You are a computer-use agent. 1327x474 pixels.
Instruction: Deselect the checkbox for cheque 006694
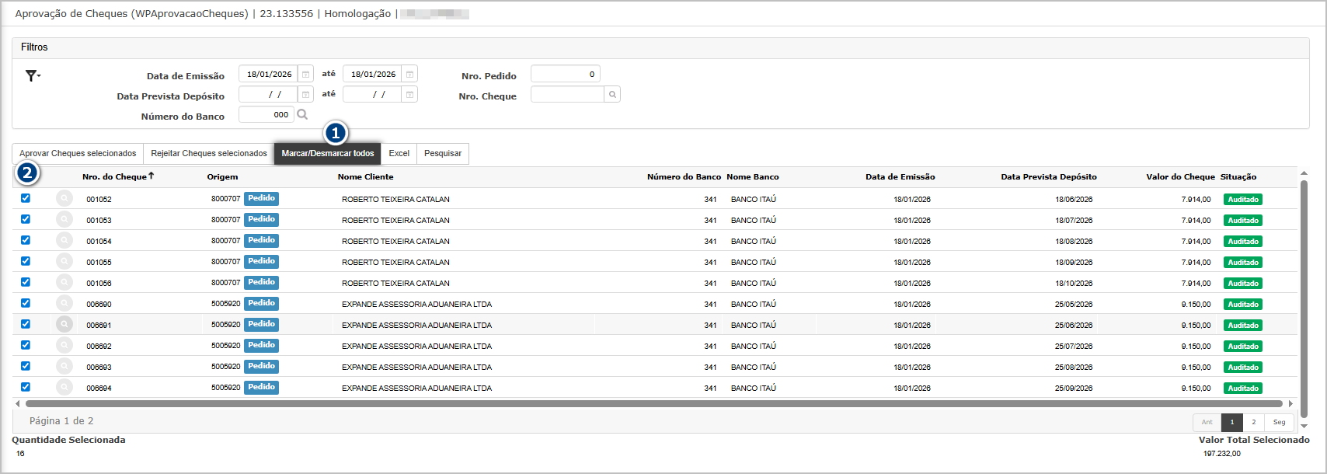[x=26, y=387]
